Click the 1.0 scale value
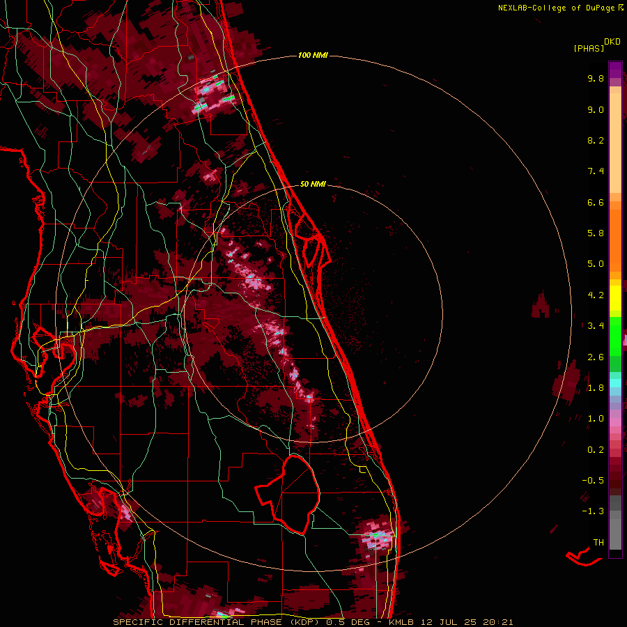Image resolution: width=627 pixels, height=627 pixels. coord(596,419)
